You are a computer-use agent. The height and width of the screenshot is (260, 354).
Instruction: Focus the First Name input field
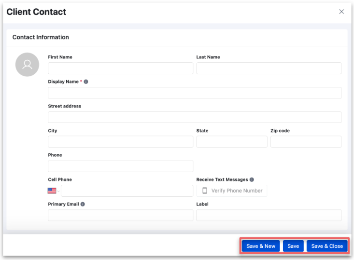(121, 68)
